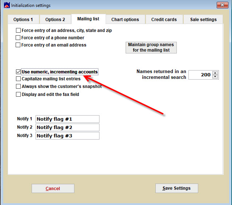Decrease names returned with the down spinner arrow
Viewport: 232px width, 205px height.
pyautogui.click(x=215, y=77)
